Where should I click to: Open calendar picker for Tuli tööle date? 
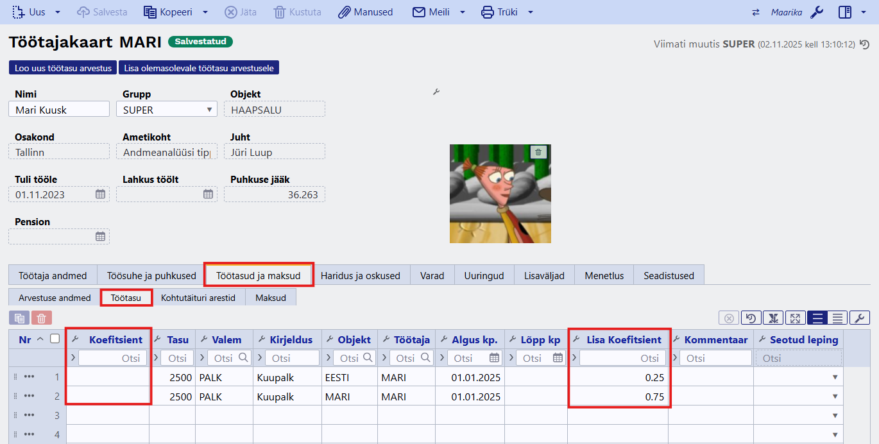[x=100, y=194]
